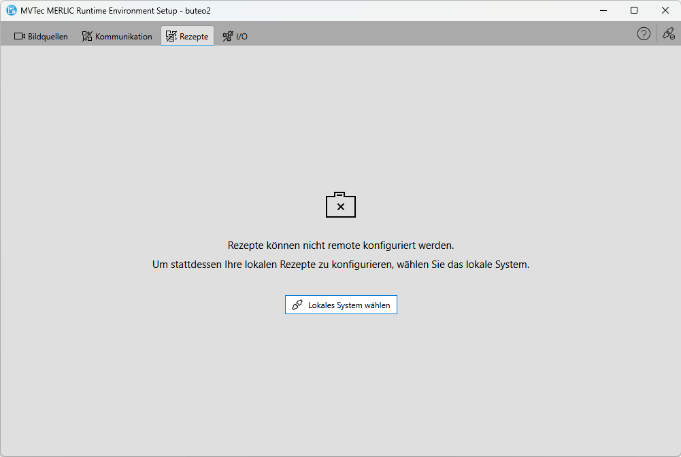Open the Bildquellen tab
Image resolution: width=681 pixels, height=457 pixels.
[41, 36]
